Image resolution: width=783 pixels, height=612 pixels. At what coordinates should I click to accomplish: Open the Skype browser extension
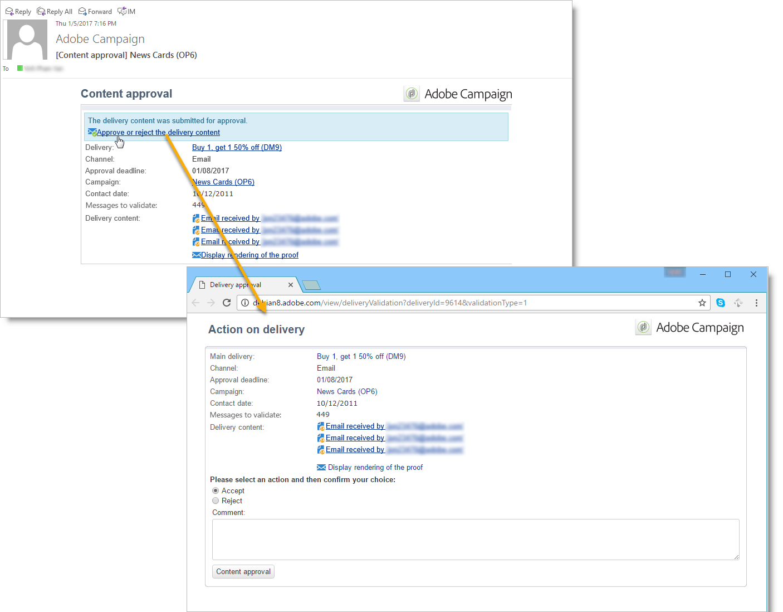tap(721, 303)
